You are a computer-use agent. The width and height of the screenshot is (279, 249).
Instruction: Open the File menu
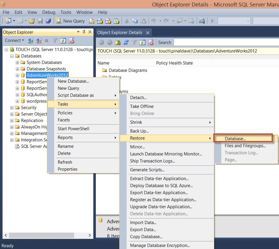pyautogui.click(x=6, y=12)
